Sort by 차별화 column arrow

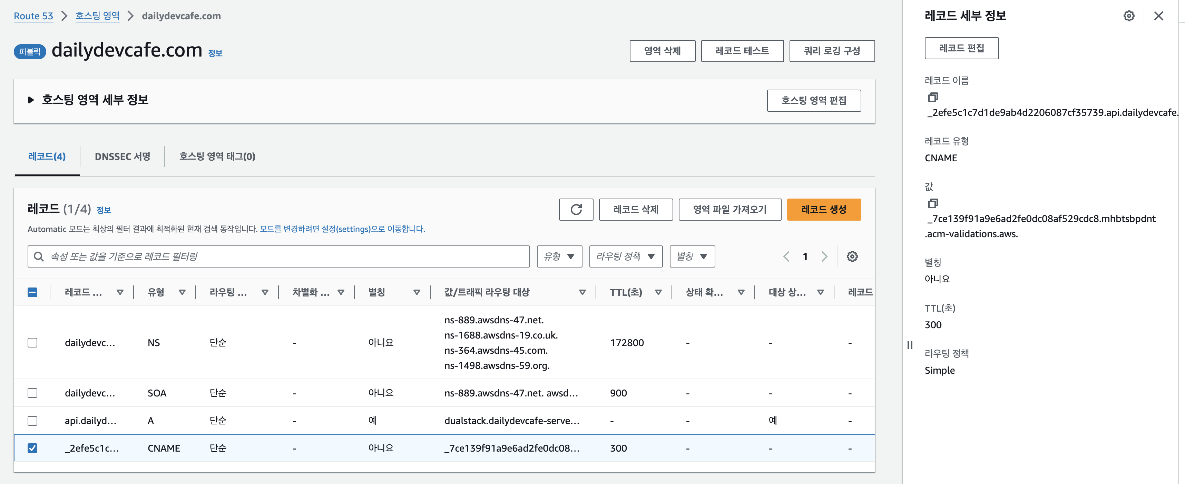pos(341,292)
